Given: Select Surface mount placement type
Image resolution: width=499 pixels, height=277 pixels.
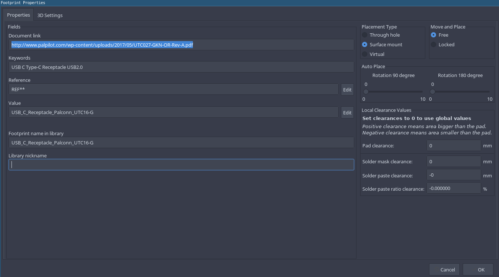Looking at the screenshot, I should (365, 44).
